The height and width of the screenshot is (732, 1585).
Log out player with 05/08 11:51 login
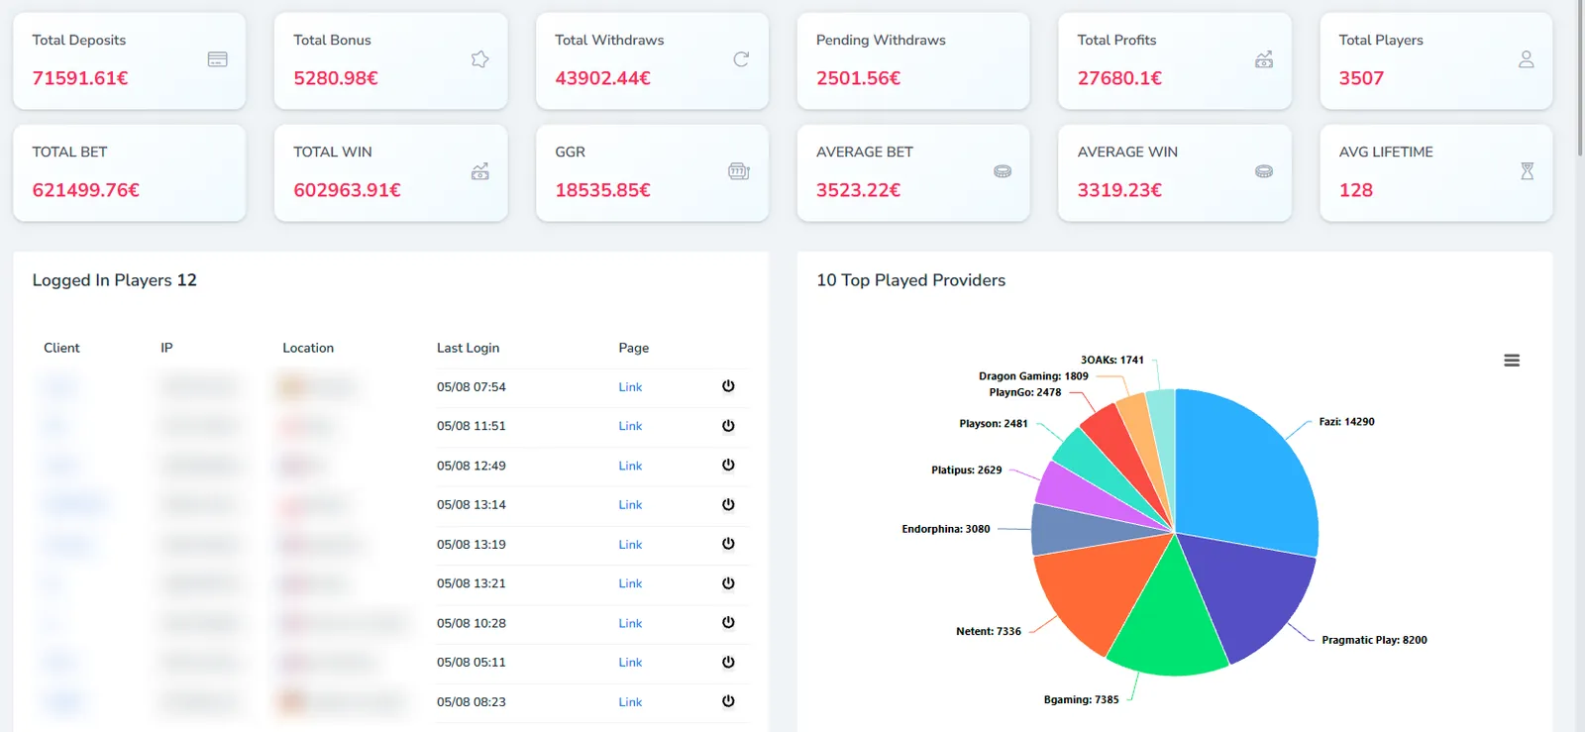[x=728, y=426]
